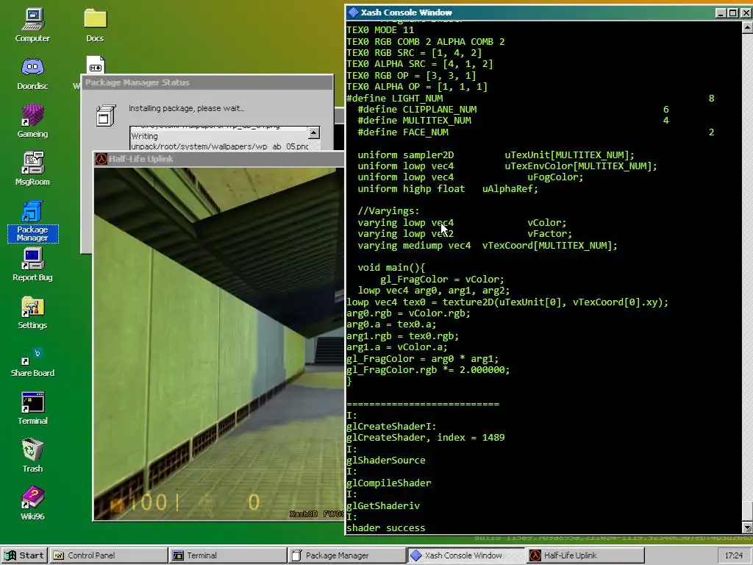753x565 pixels.
Task: Switch to Package Manager taskbar button
Action: pos(347,555)
